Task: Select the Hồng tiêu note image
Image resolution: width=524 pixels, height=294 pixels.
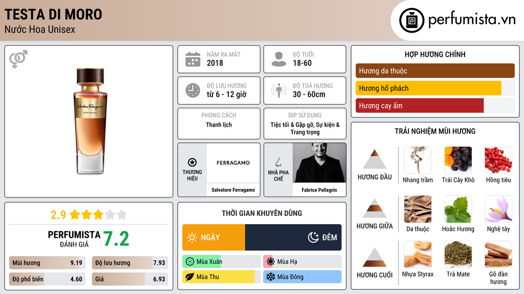Action: [498, 160]
